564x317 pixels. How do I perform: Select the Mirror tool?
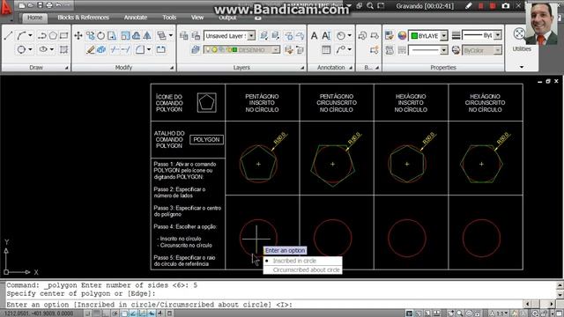(x=147, y=35)
